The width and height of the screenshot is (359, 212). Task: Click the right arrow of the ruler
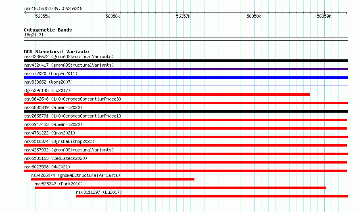click(346, 13)
